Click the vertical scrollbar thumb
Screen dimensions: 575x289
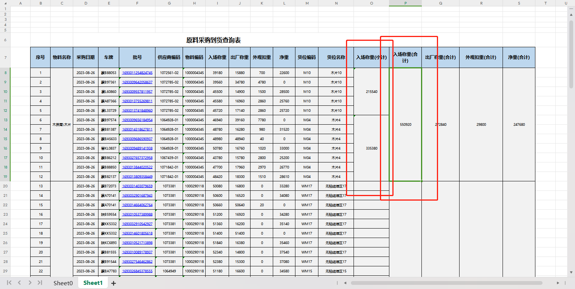pyautogui.click(x=571, y=54)
